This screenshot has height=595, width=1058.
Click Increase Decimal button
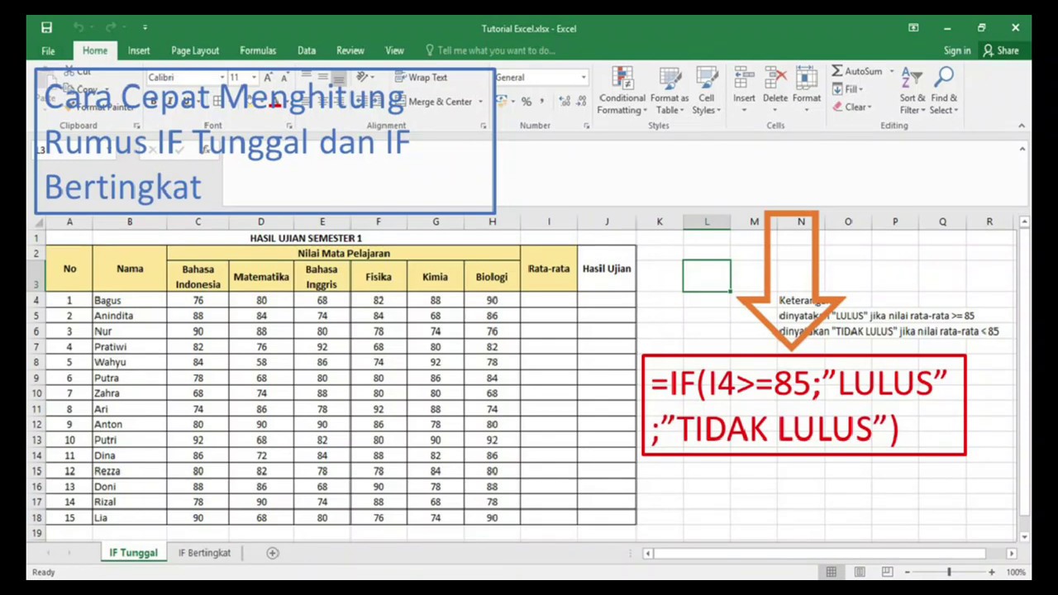[565, 102]
